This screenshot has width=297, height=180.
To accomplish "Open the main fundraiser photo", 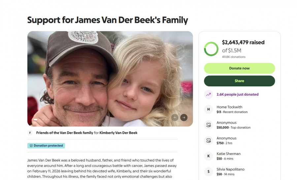I will pos(110,79).
